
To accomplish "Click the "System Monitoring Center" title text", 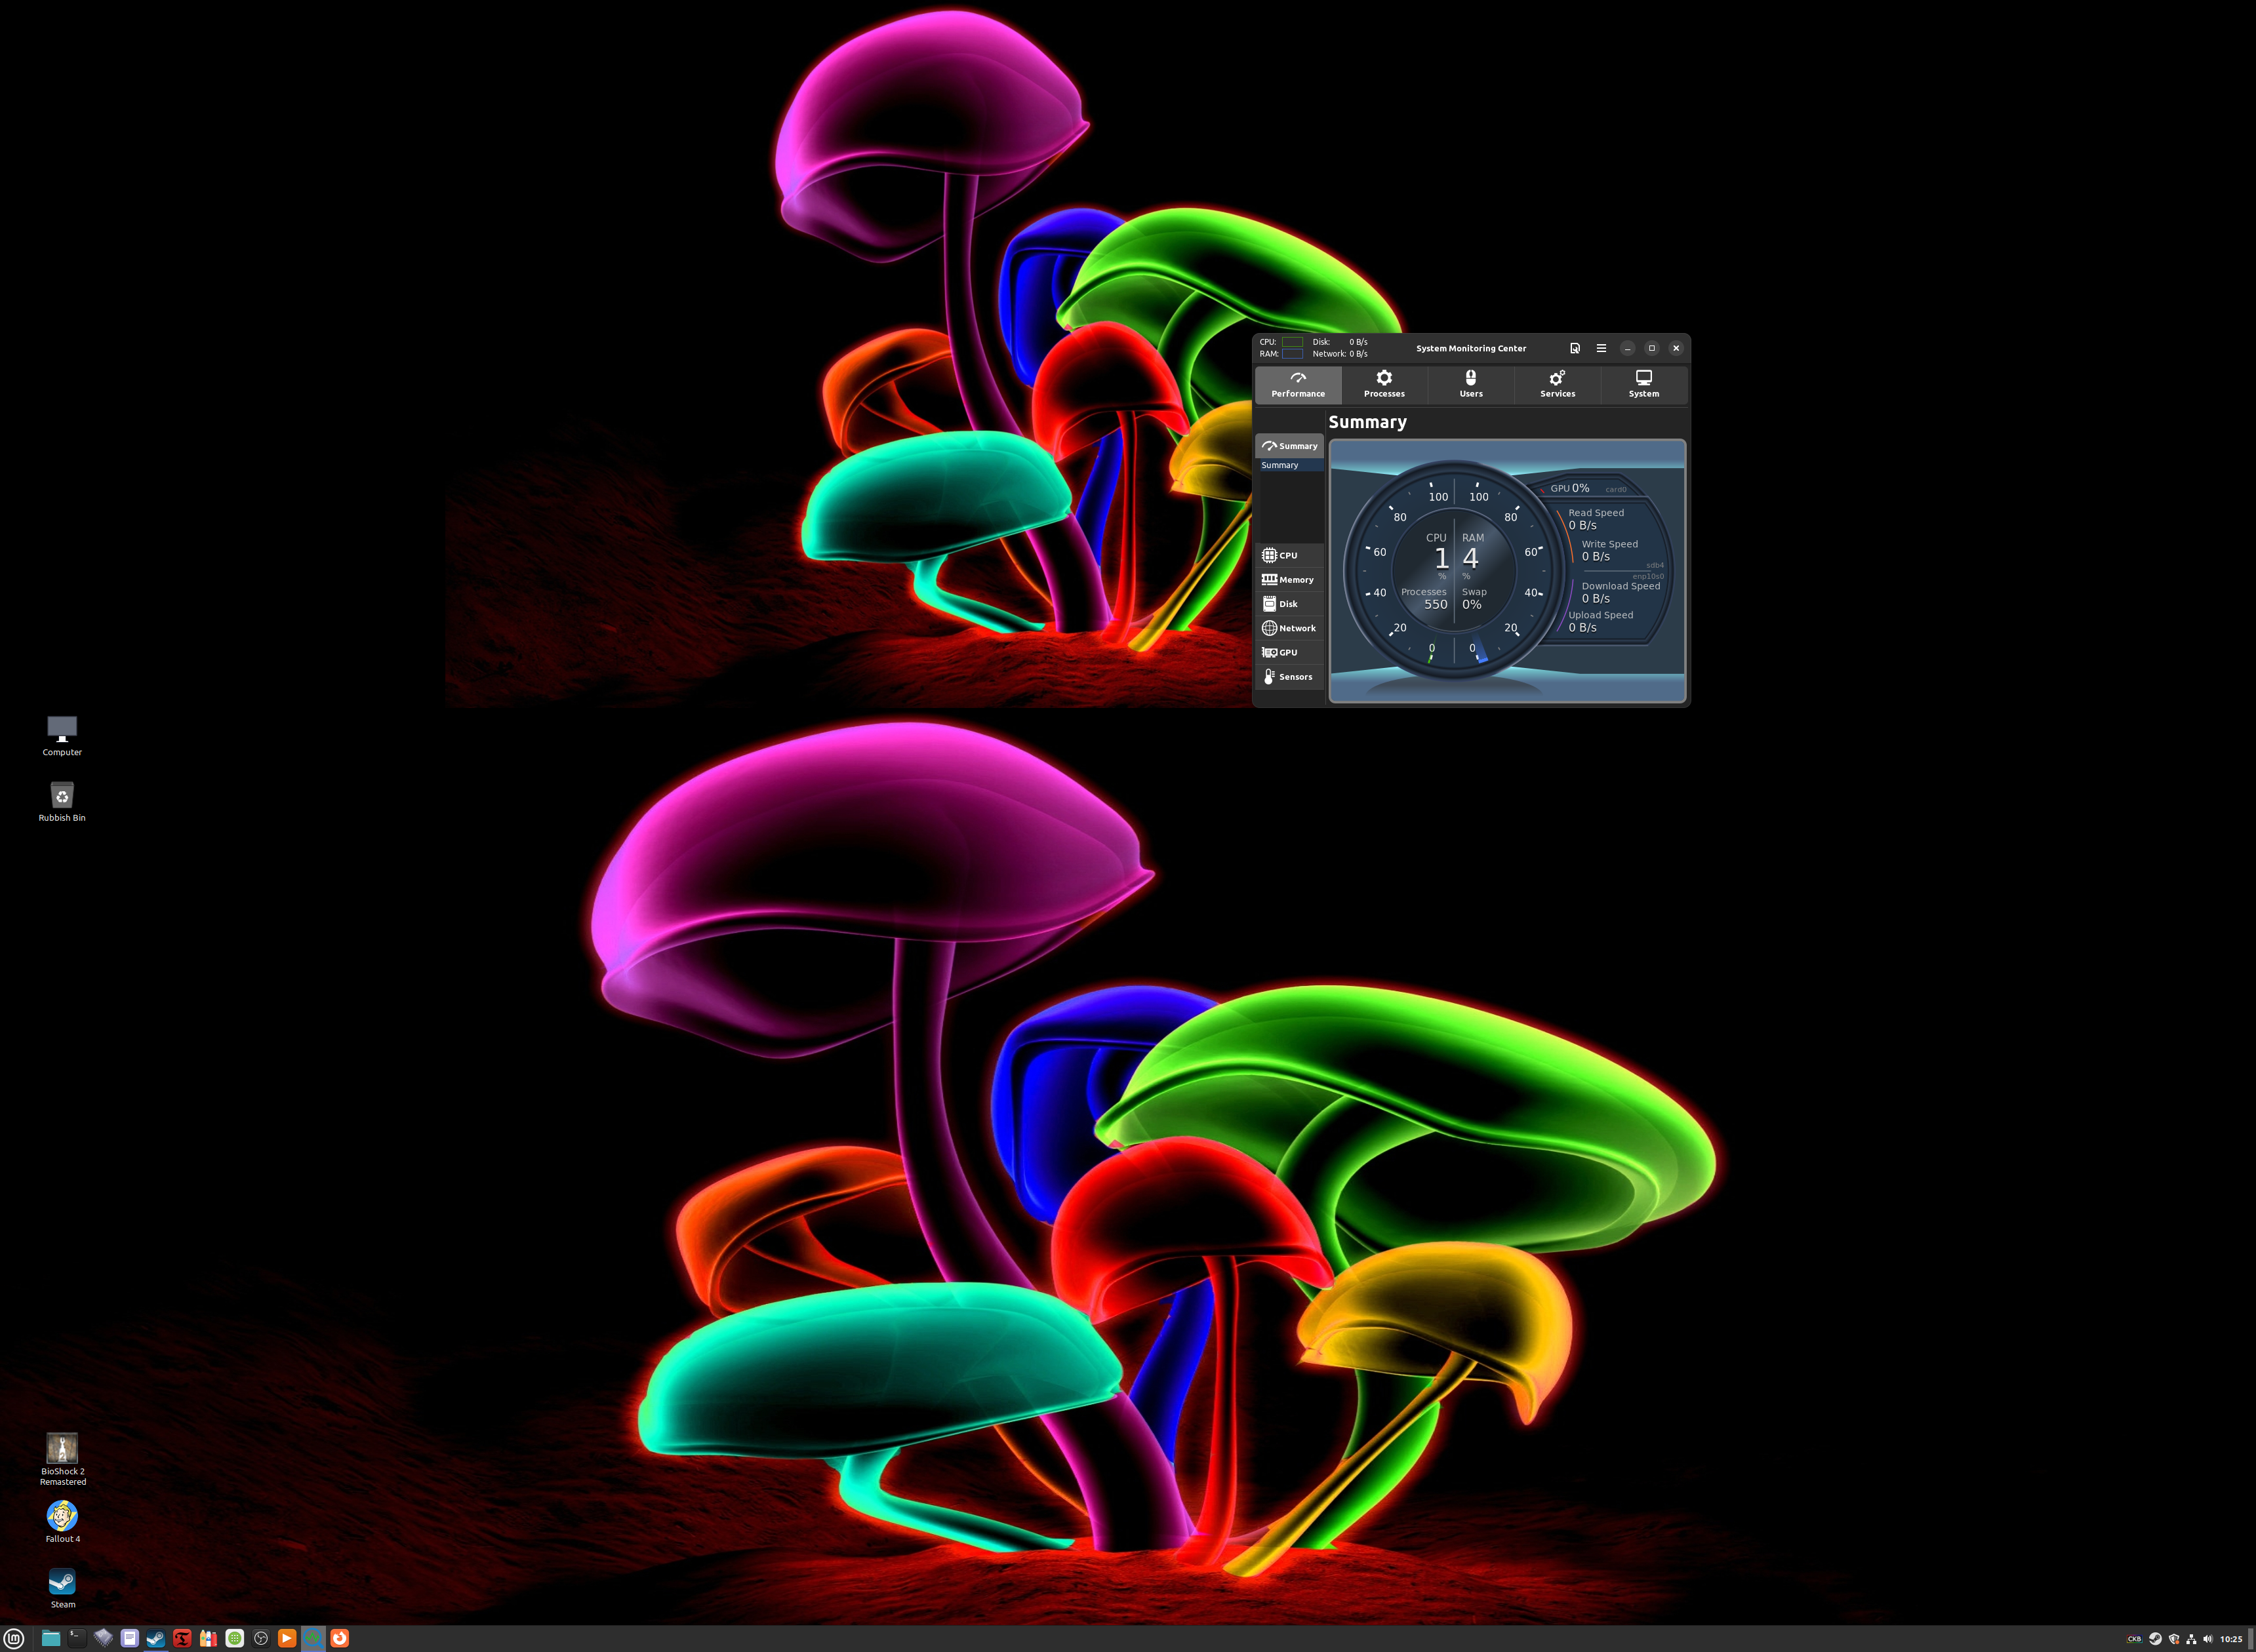I will 1470,348.
